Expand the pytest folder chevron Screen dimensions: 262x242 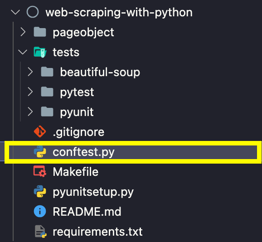30,92
